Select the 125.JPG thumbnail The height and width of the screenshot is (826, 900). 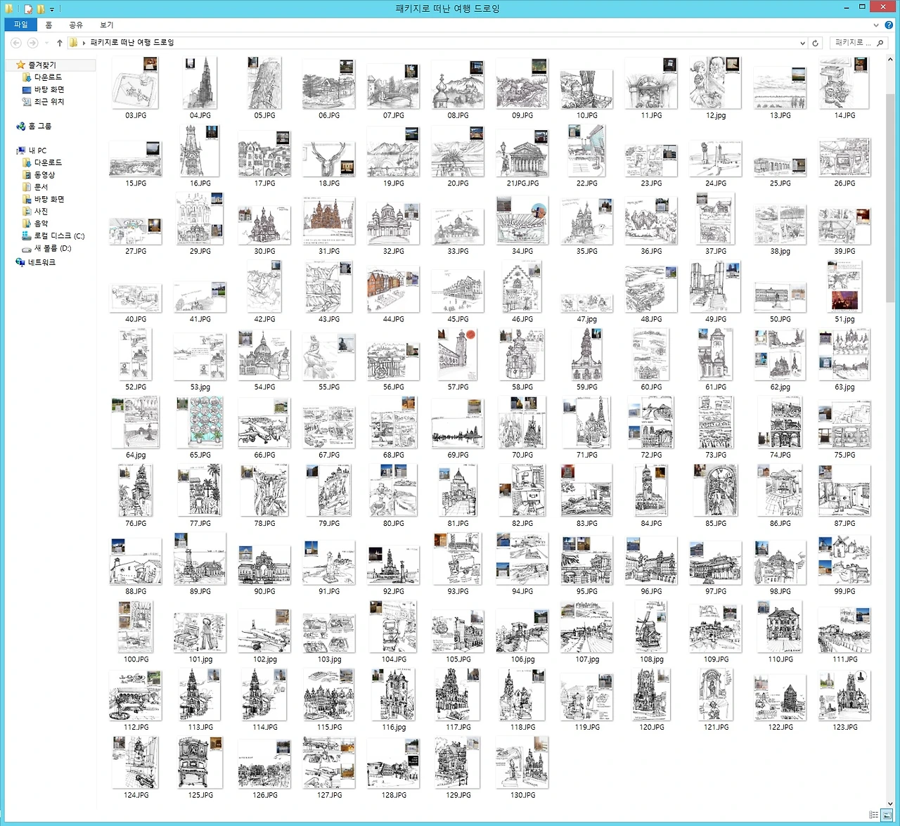point(200,763)
